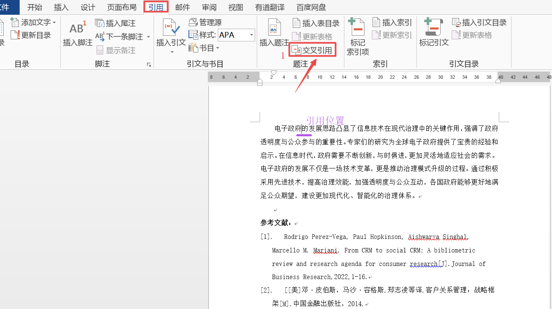Image resolution: width=552 pixels, height=309 pixels.
Task: Expand the 下一条脚注 dropdown arrow
Action: [x=148, y=37]
